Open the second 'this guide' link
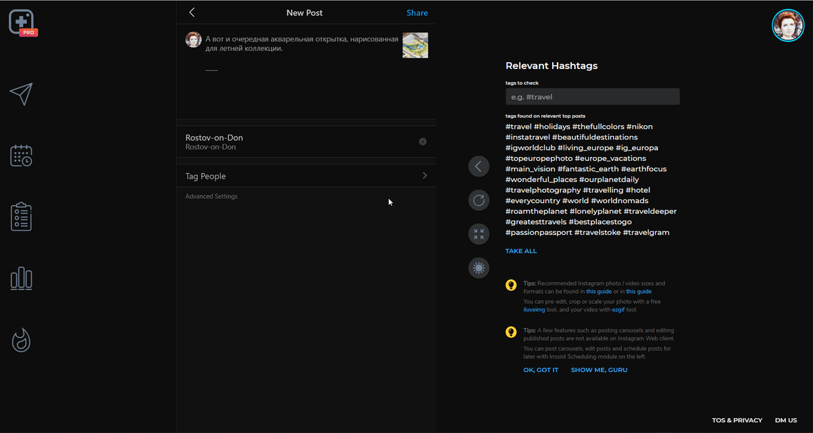 point(639,292)
